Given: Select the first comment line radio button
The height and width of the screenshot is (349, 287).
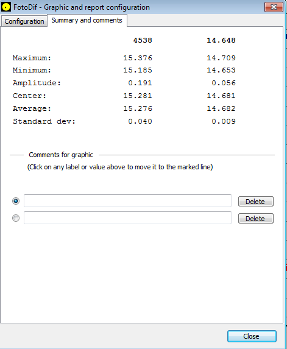Looking at the screenshot, I should [x=16, y=201].
